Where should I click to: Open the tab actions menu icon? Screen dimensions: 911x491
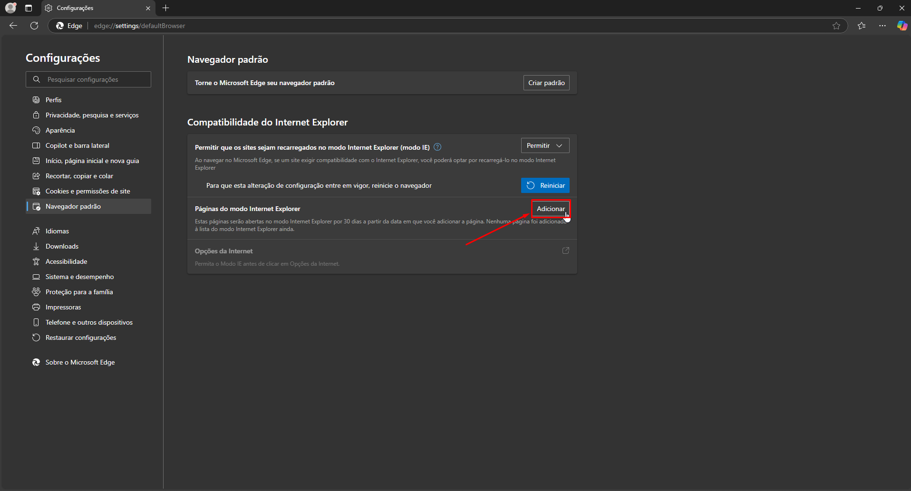pos(29,8)
